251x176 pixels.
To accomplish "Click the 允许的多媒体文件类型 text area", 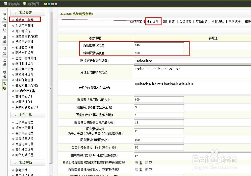I will click(x=193, y=88).
